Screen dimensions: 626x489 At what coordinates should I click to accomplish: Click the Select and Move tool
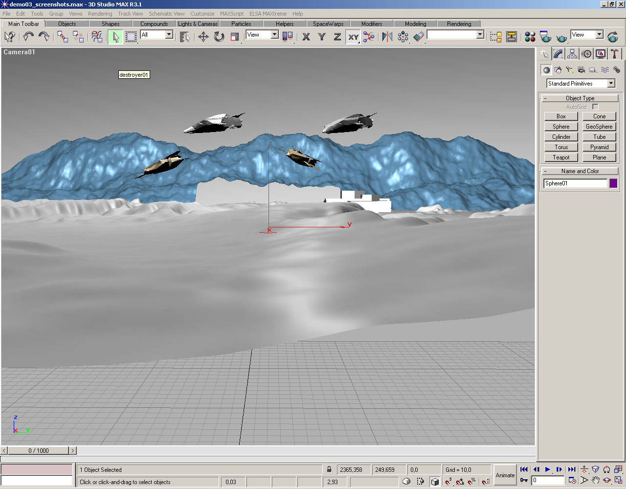203,37
